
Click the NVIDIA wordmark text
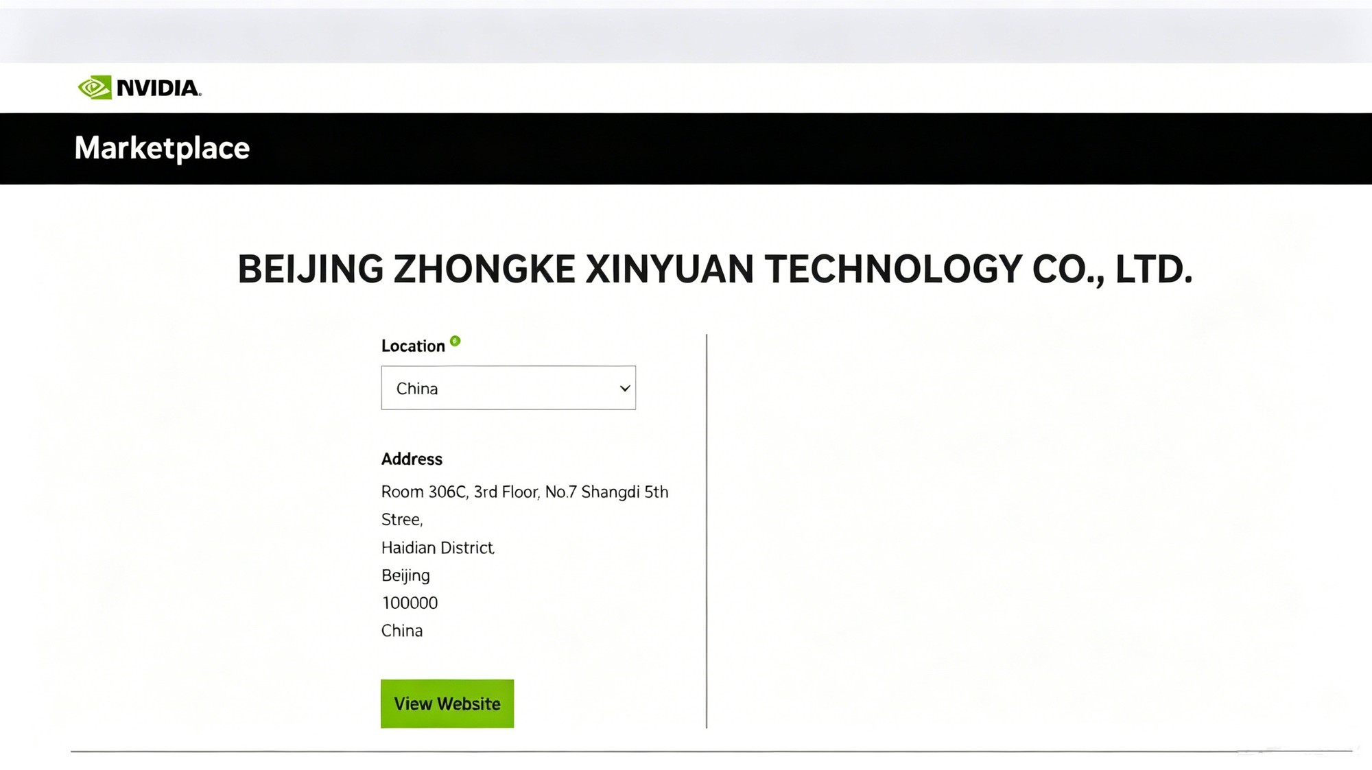[x=158, y=88]
